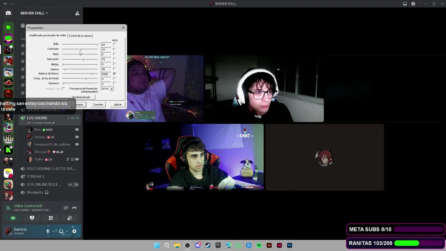The width and height of the screenshot is (446, 251).
Task: Invite people using the SERVER CHILL header icon
Action: (x=77, y=13)
